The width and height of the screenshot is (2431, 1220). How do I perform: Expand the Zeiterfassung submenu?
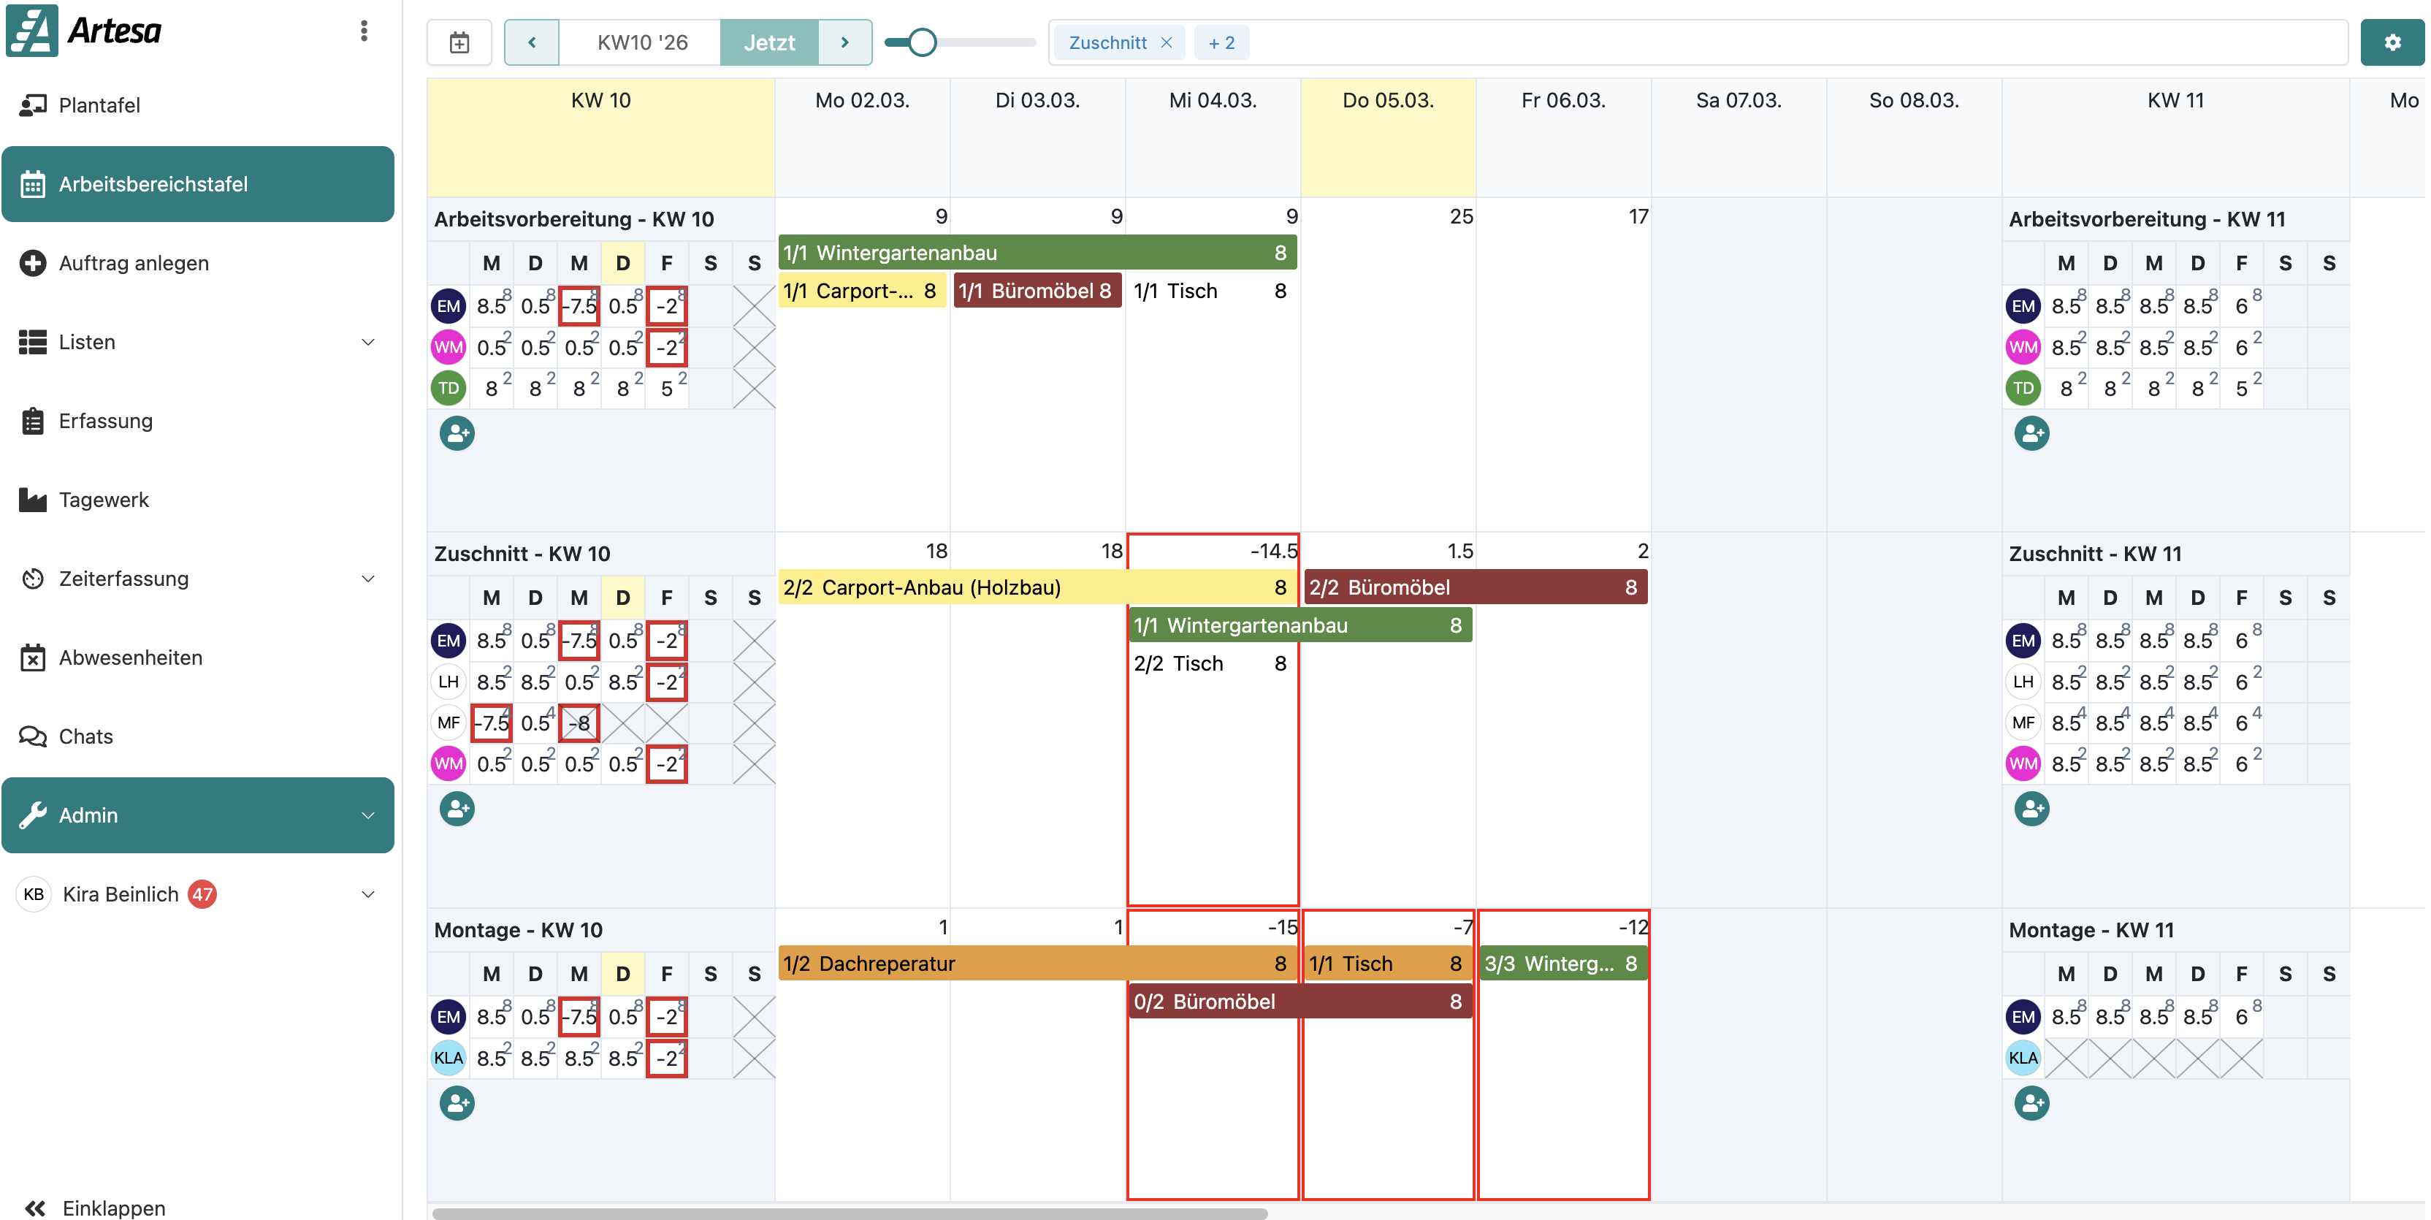pyautogui.click(x=368, y=579)
